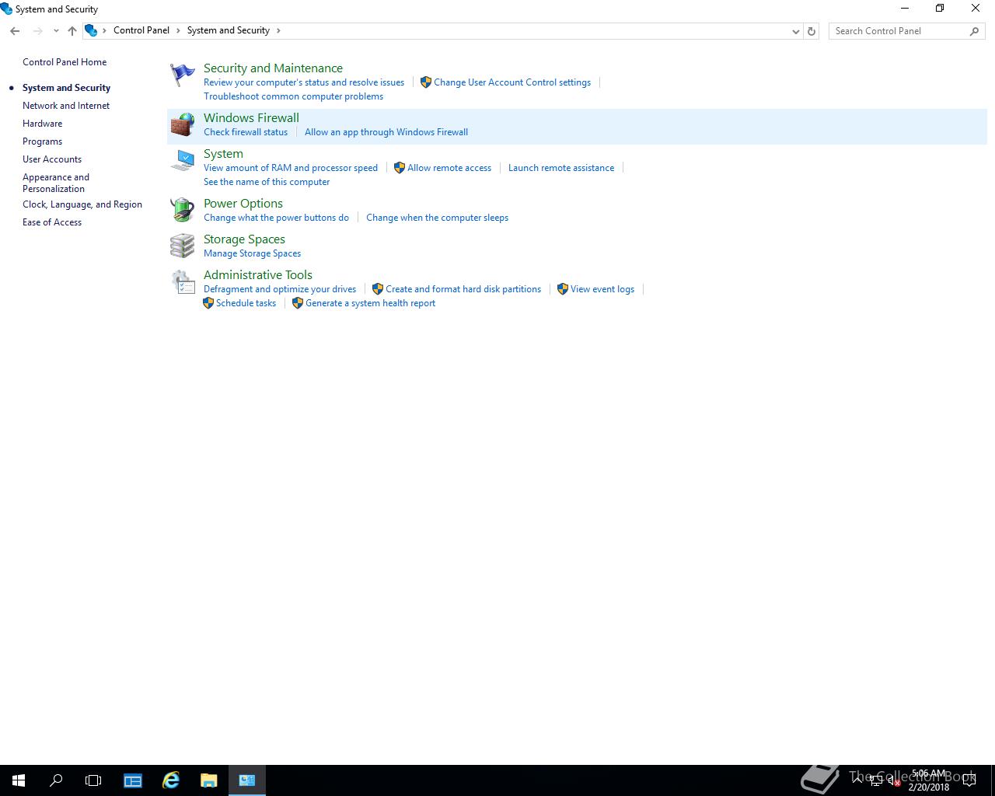995x796 pixels.
Task: Open recent locations dropdown beside forward arrow
Action: pyautogui.click(x=56, y=31)
